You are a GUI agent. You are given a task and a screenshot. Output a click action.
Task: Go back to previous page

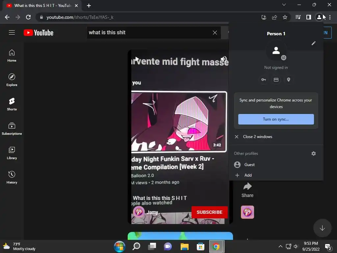7,17
